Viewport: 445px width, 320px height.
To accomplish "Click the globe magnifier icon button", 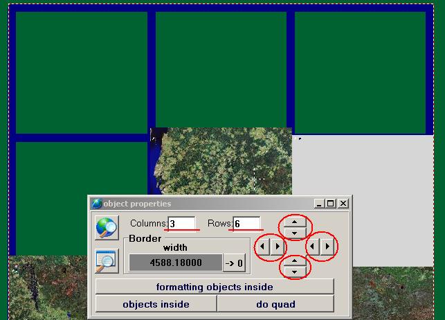I will (107, 227).
